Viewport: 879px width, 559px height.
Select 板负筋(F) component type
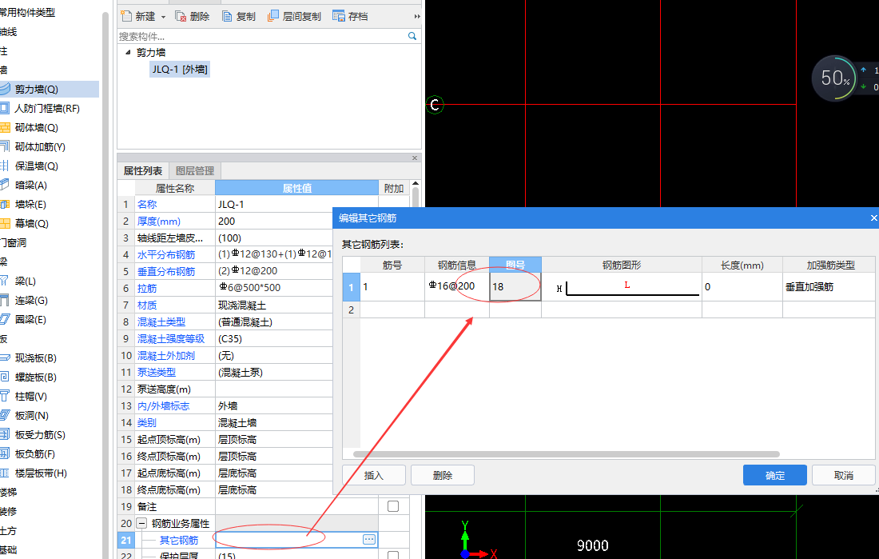34,453
